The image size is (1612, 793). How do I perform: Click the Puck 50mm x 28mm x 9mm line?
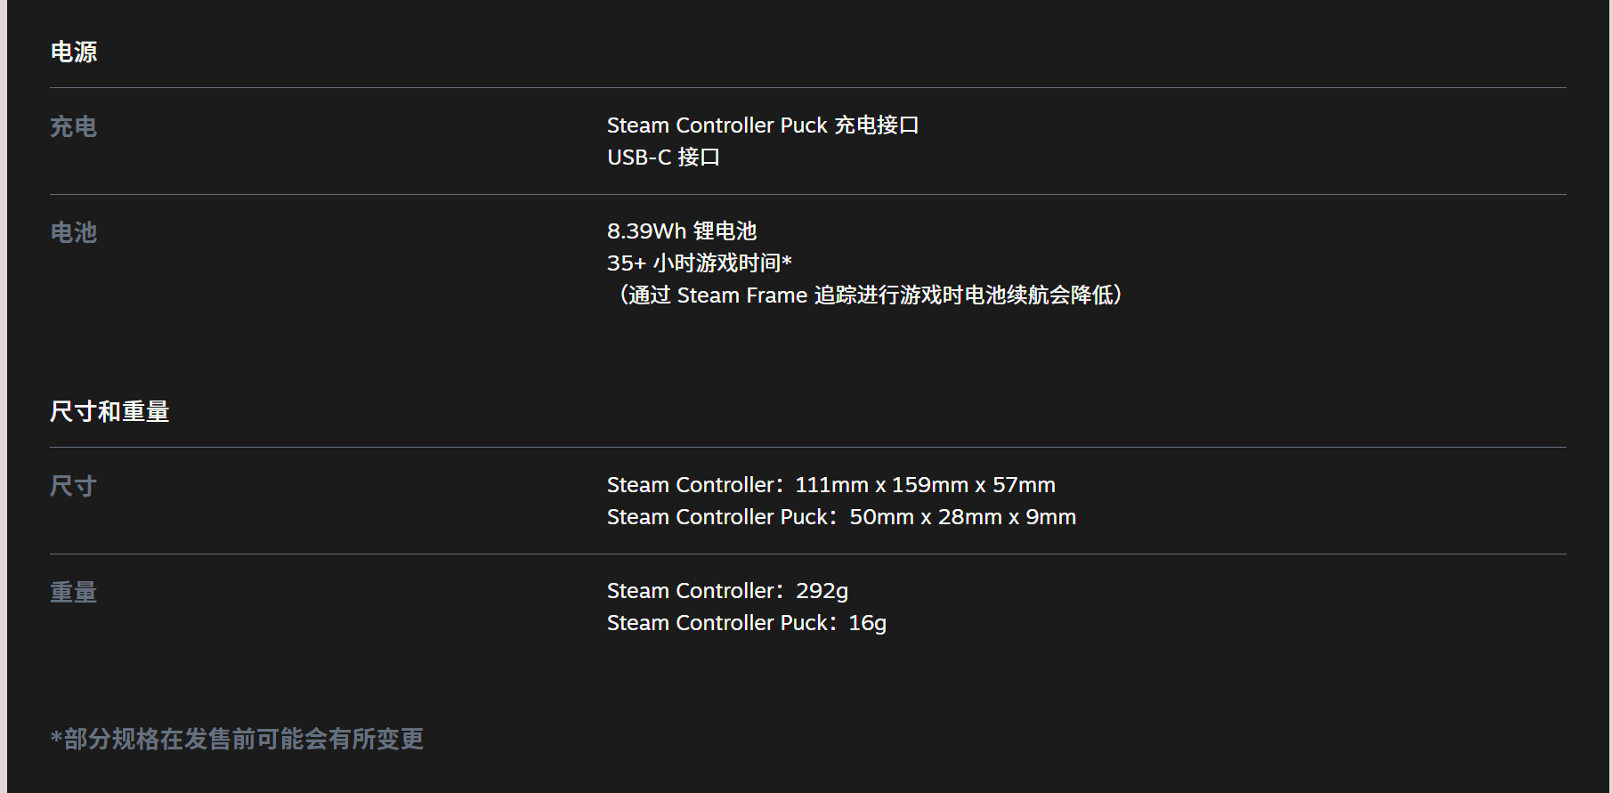point(842,517)
